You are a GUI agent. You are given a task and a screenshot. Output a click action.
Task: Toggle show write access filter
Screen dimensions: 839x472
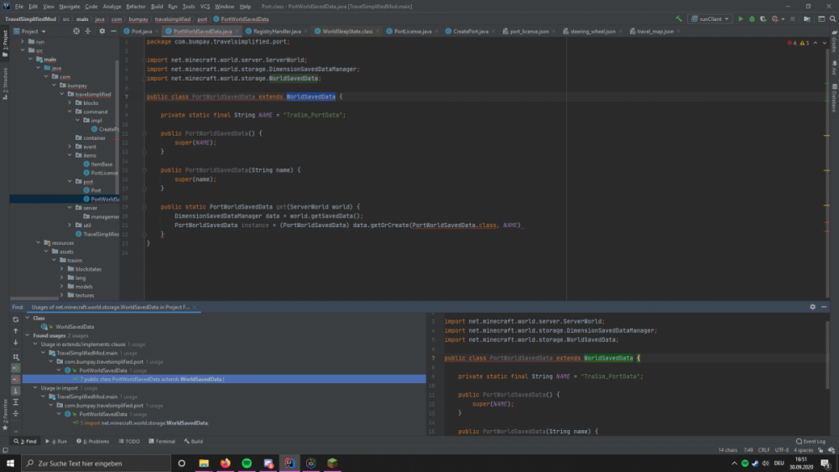[15, 379]
